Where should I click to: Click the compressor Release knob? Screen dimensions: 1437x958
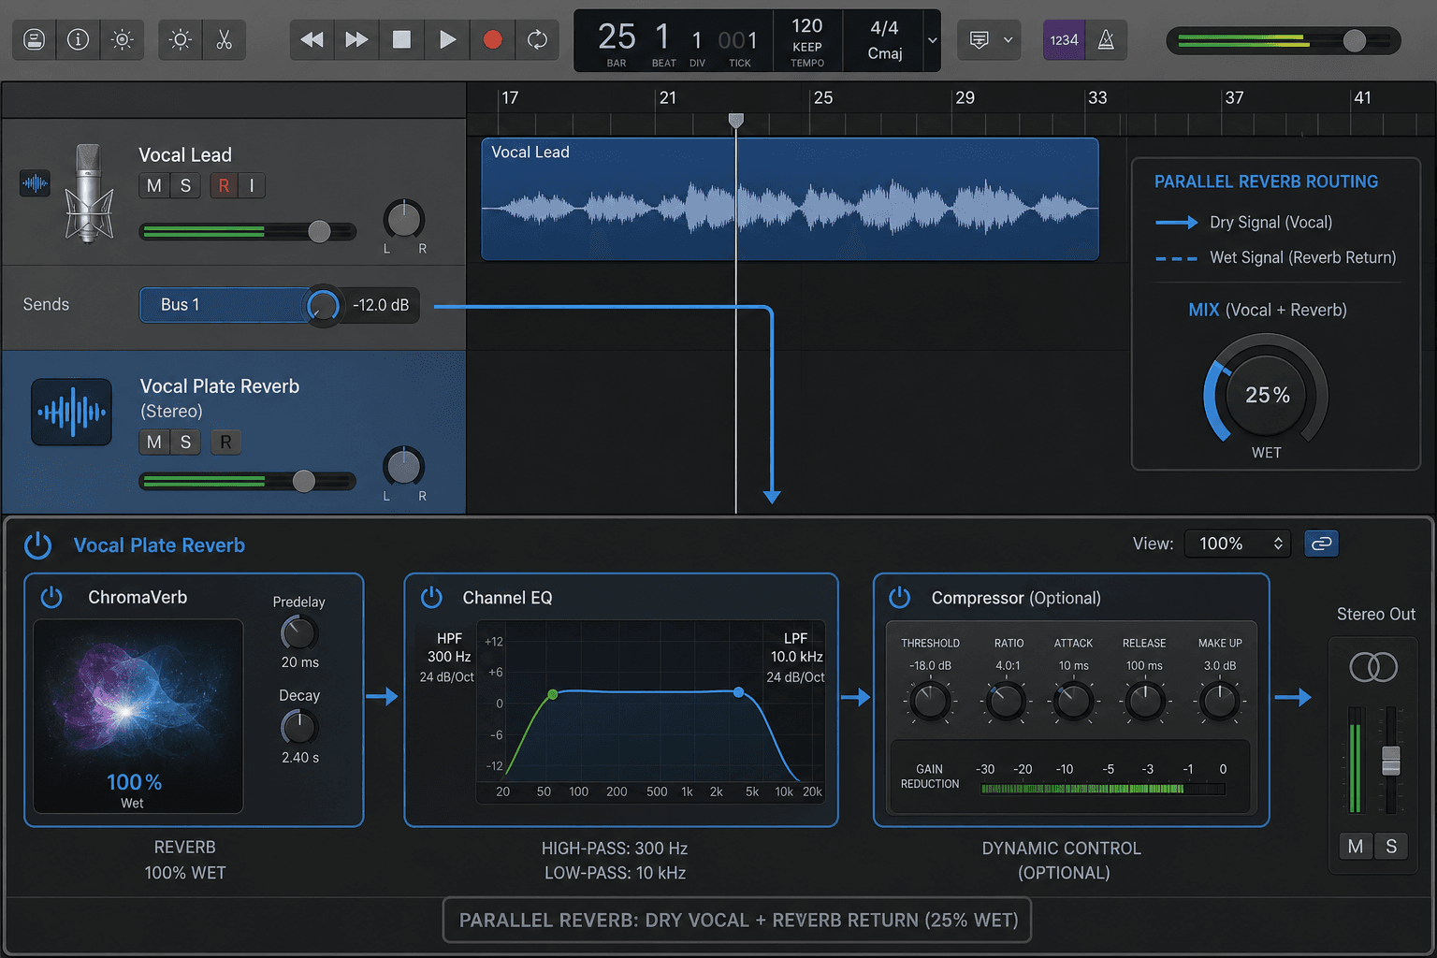coord(1144,700)
